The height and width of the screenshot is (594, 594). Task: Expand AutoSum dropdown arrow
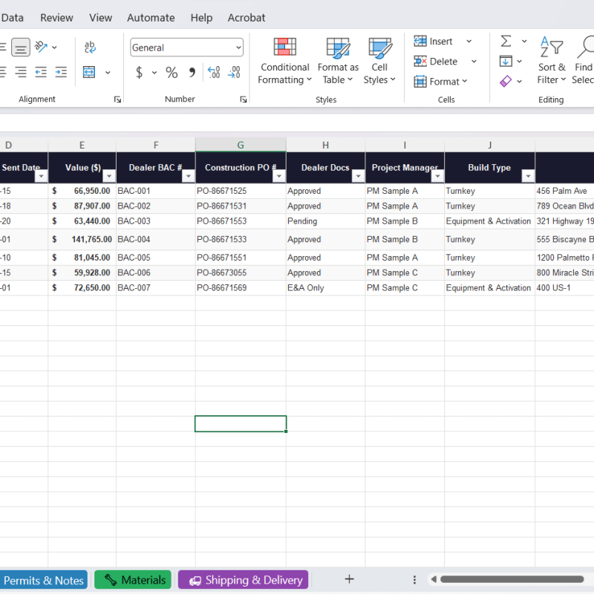coord(524,41)
